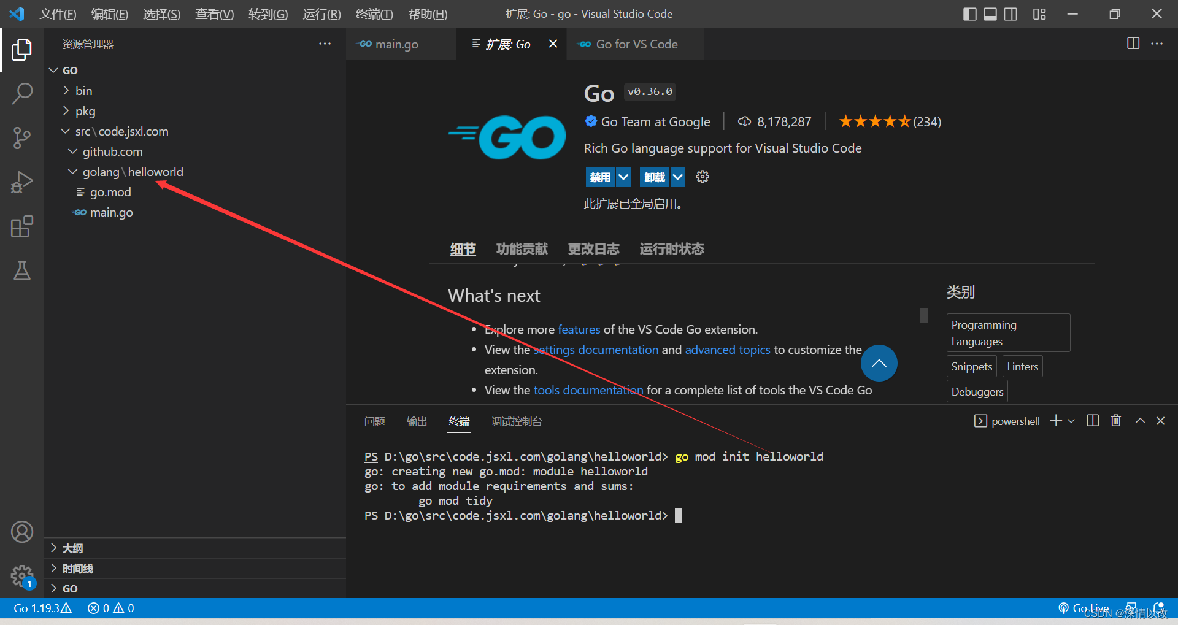Image resolution: width=1178 pixels, height=625 pixels.
Task: Open the Customize Layout icon
Action: [1039, 14]
